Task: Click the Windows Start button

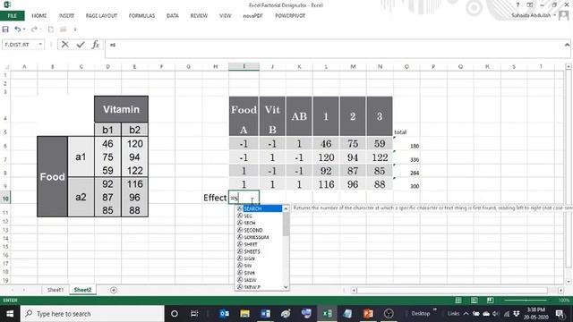Action: (x=10, y=314)
